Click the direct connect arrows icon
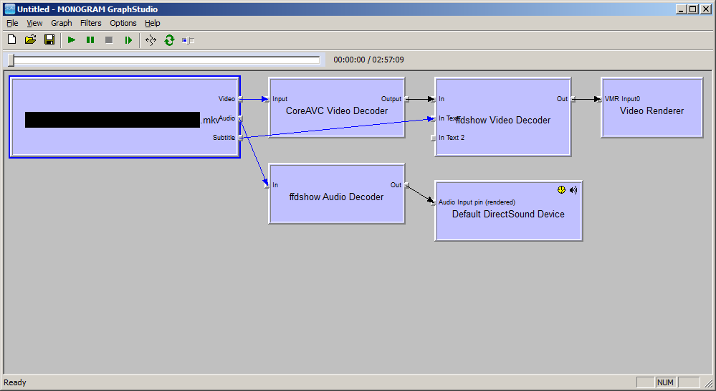This screenshot has height=391, width=716. (151, 40)
